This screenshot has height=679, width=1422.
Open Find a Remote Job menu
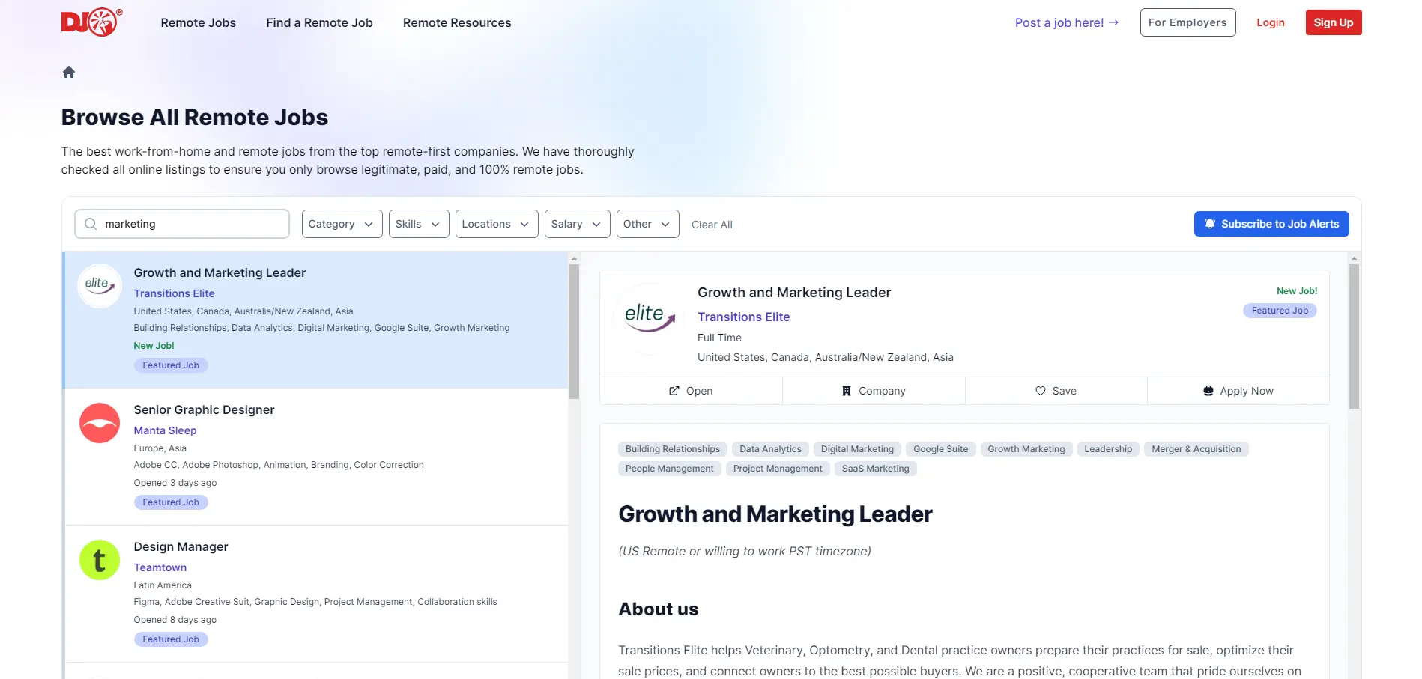(x=319, y=22)
